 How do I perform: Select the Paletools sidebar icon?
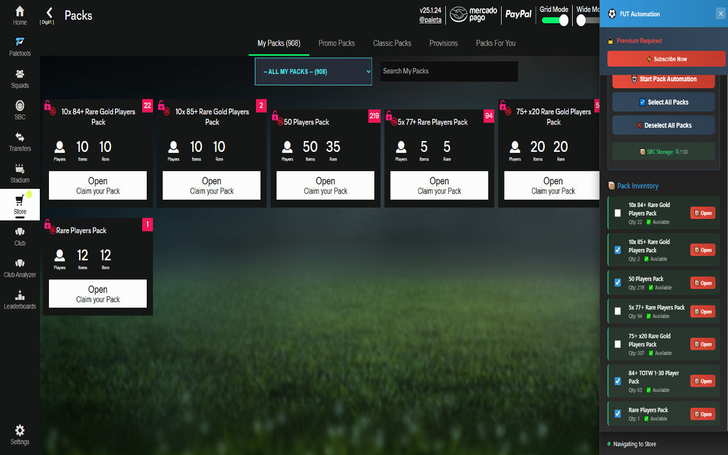pos(19,45)
